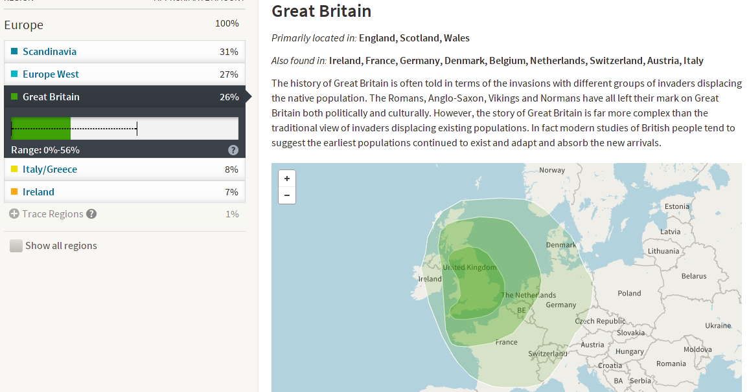Click the Hungary label on the map
The image size is (749, 392).
coord(630,351)
